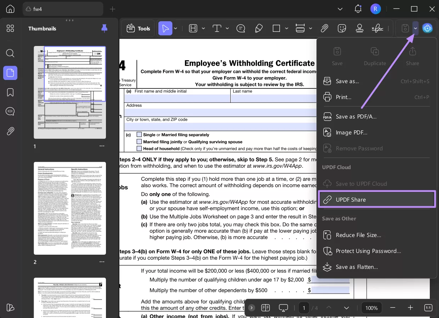Viewport: 439px width, 318px height.
Task: Click the First name and middle initial field
Action: click(177, 98)
